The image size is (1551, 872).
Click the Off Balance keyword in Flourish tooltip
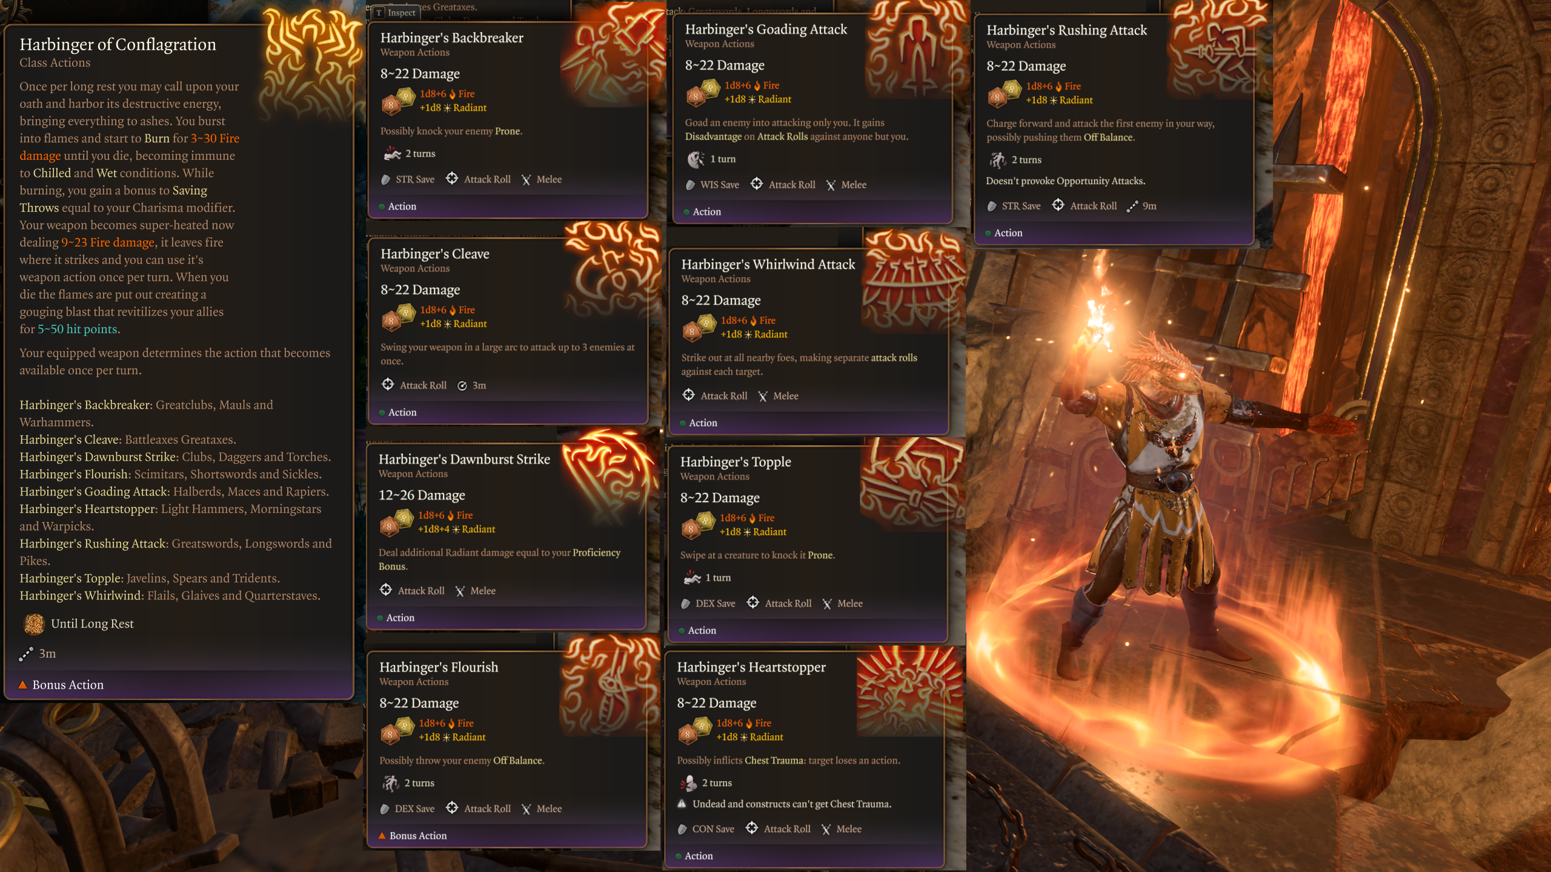click(x=518, y=761)
